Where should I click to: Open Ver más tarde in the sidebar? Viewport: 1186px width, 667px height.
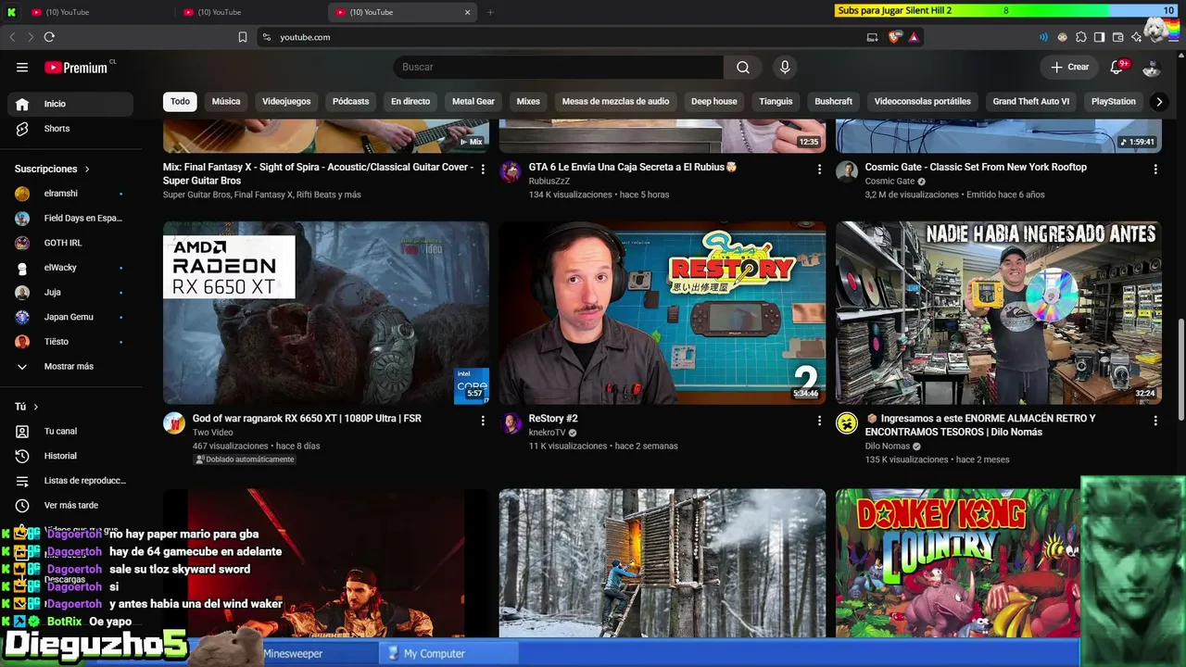70,506
